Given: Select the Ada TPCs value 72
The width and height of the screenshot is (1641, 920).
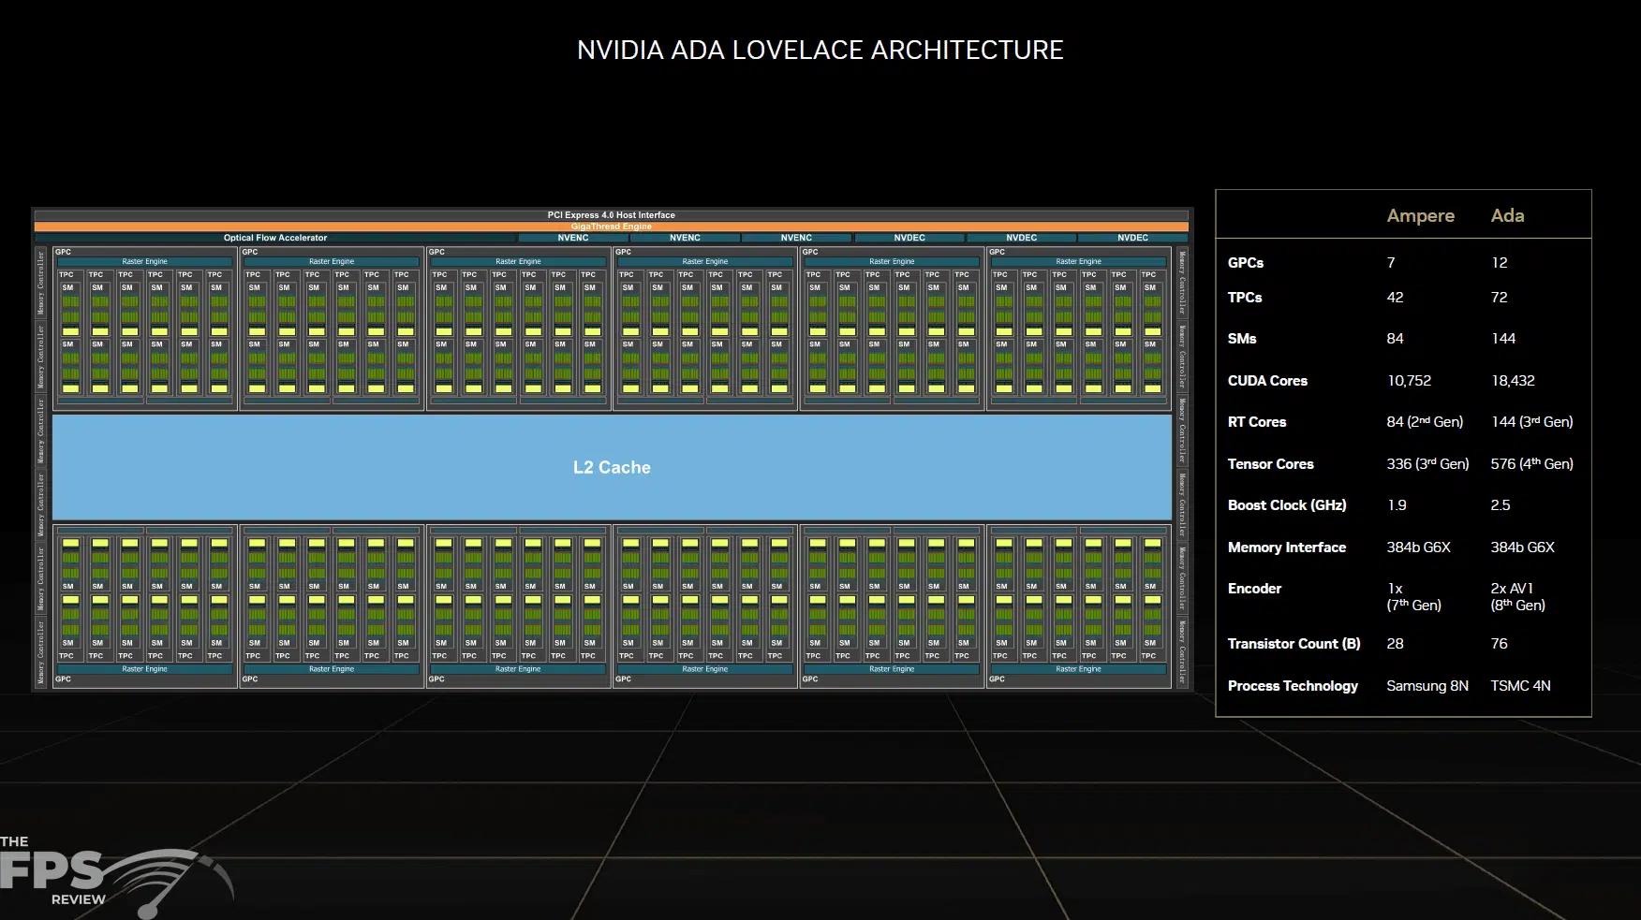Looking at the screenshot, I should click(1499, 298).
